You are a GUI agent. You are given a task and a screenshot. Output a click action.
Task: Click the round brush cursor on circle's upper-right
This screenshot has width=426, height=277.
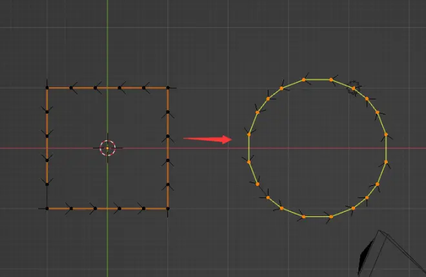[353, 87]
